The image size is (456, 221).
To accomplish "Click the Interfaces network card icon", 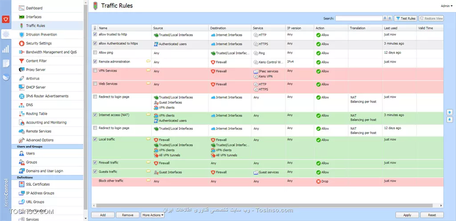I will 21,17.
